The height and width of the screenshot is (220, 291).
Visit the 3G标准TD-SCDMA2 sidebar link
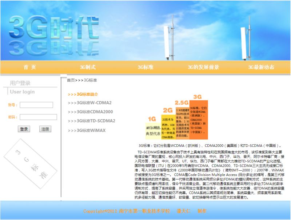click(x=91, y=121)
